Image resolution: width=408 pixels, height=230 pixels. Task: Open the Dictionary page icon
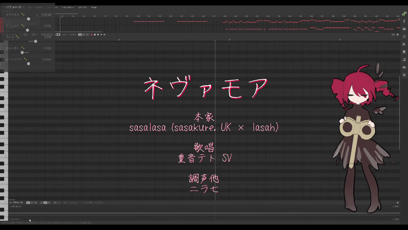(x=404, y=52)
